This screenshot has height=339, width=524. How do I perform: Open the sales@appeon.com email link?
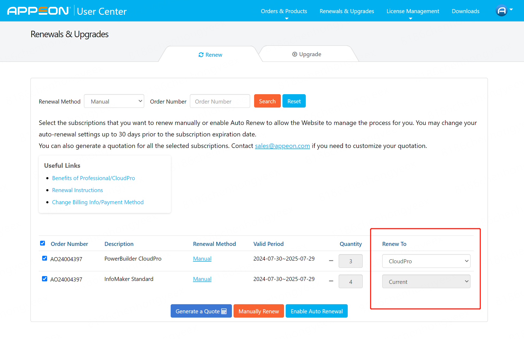pyautogui.click(x=282, y=146)
